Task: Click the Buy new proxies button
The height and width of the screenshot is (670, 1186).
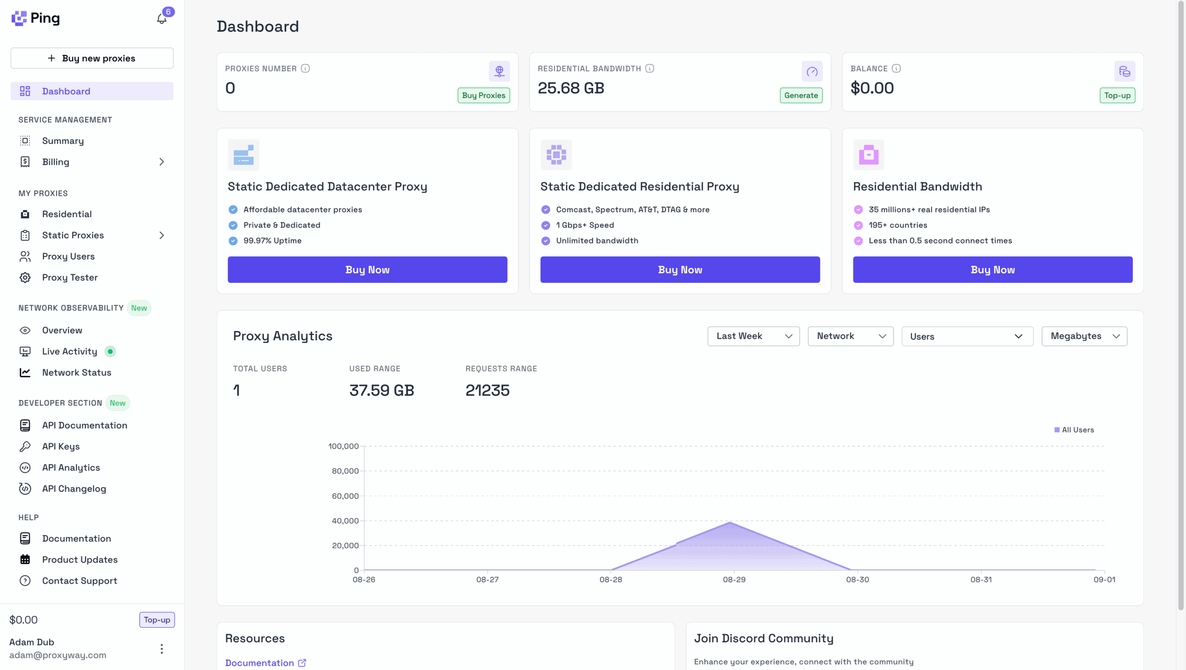Action: (92, 58)
